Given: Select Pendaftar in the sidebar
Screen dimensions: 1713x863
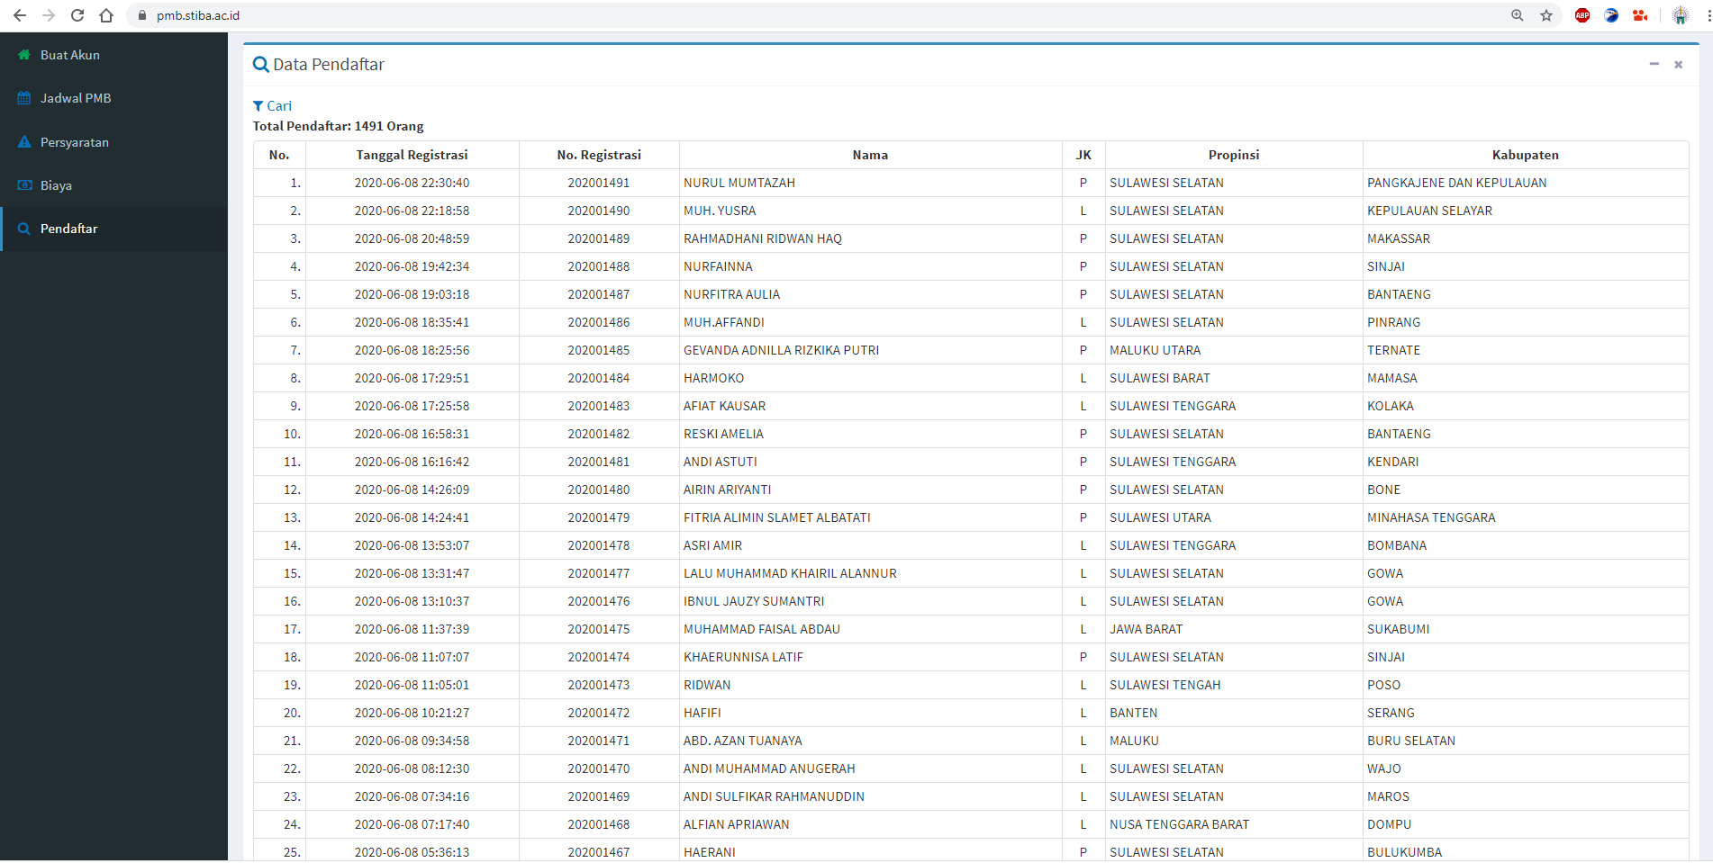Looking at the screenshot, I should coord(69,229).
